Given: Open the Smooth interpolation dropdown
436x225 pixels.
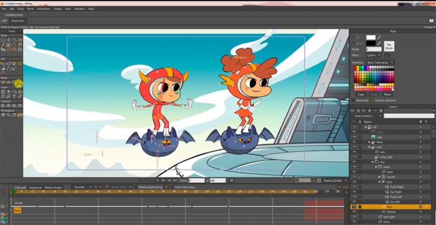Looking at the screenshot, I should [83, 187].
